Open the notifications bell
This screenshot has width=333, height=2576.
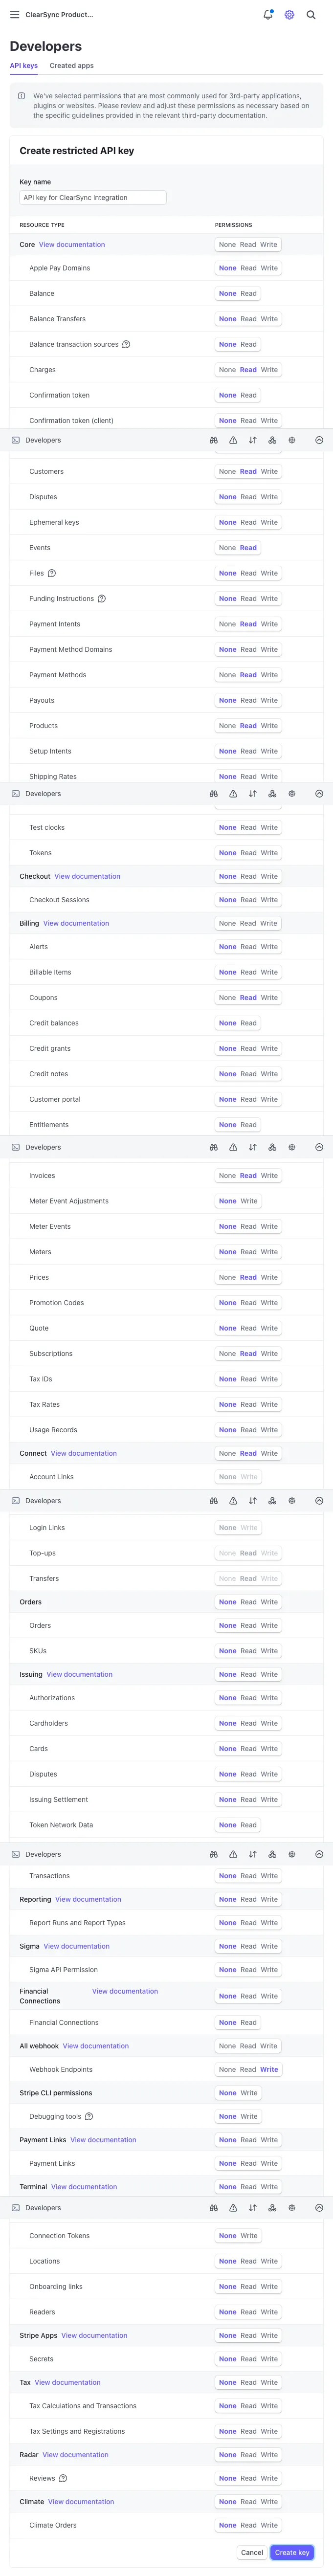coord(267,15)
